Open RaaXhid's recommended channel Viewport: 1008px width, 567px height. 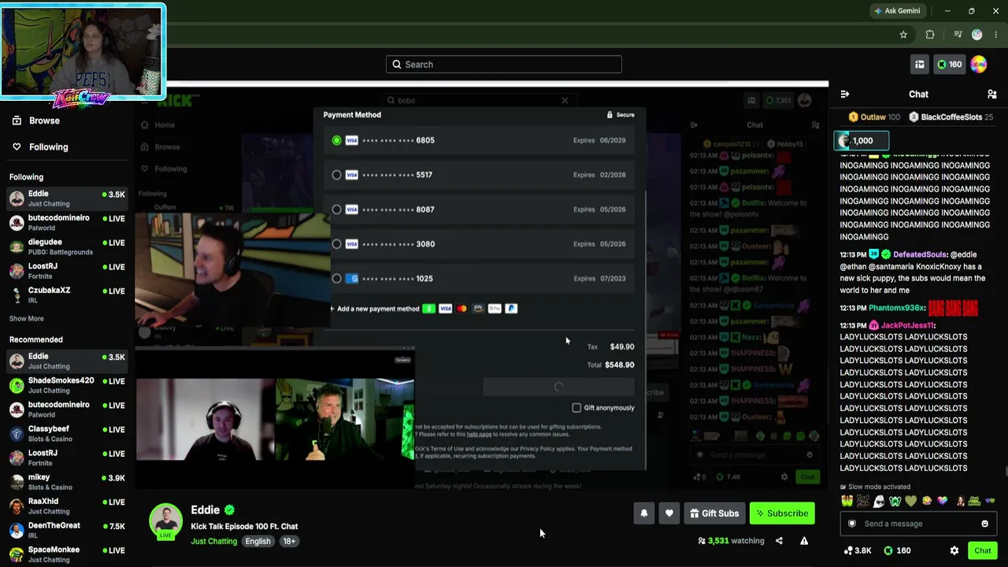[x=66, y=506]
